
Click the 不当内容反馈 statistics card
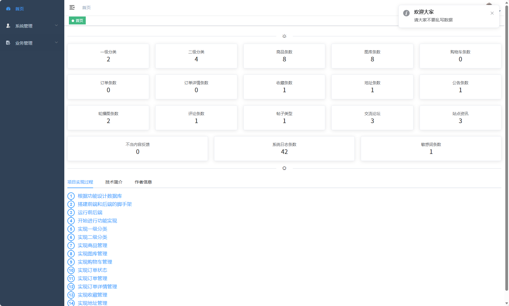coord(138,148)
